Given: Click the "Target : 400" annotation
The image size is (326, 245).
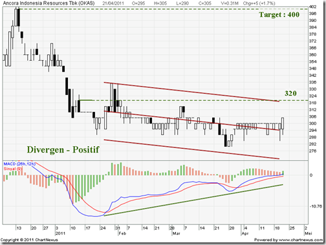Looking at the screenshot, I should tap(279, 15).
